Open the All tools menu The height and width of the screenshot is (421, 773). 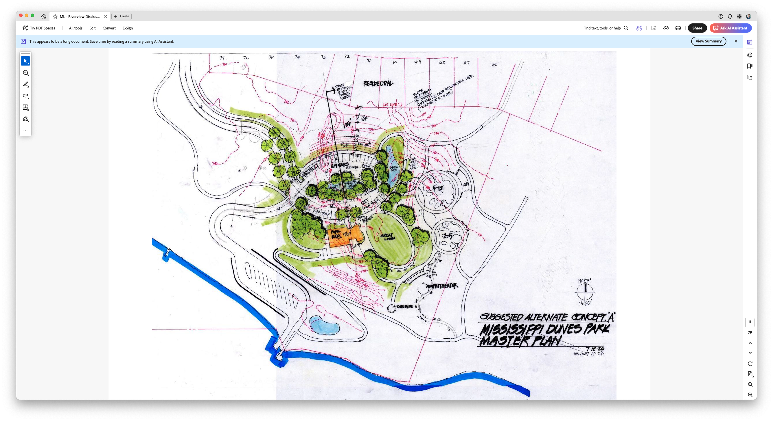(76, 28)
